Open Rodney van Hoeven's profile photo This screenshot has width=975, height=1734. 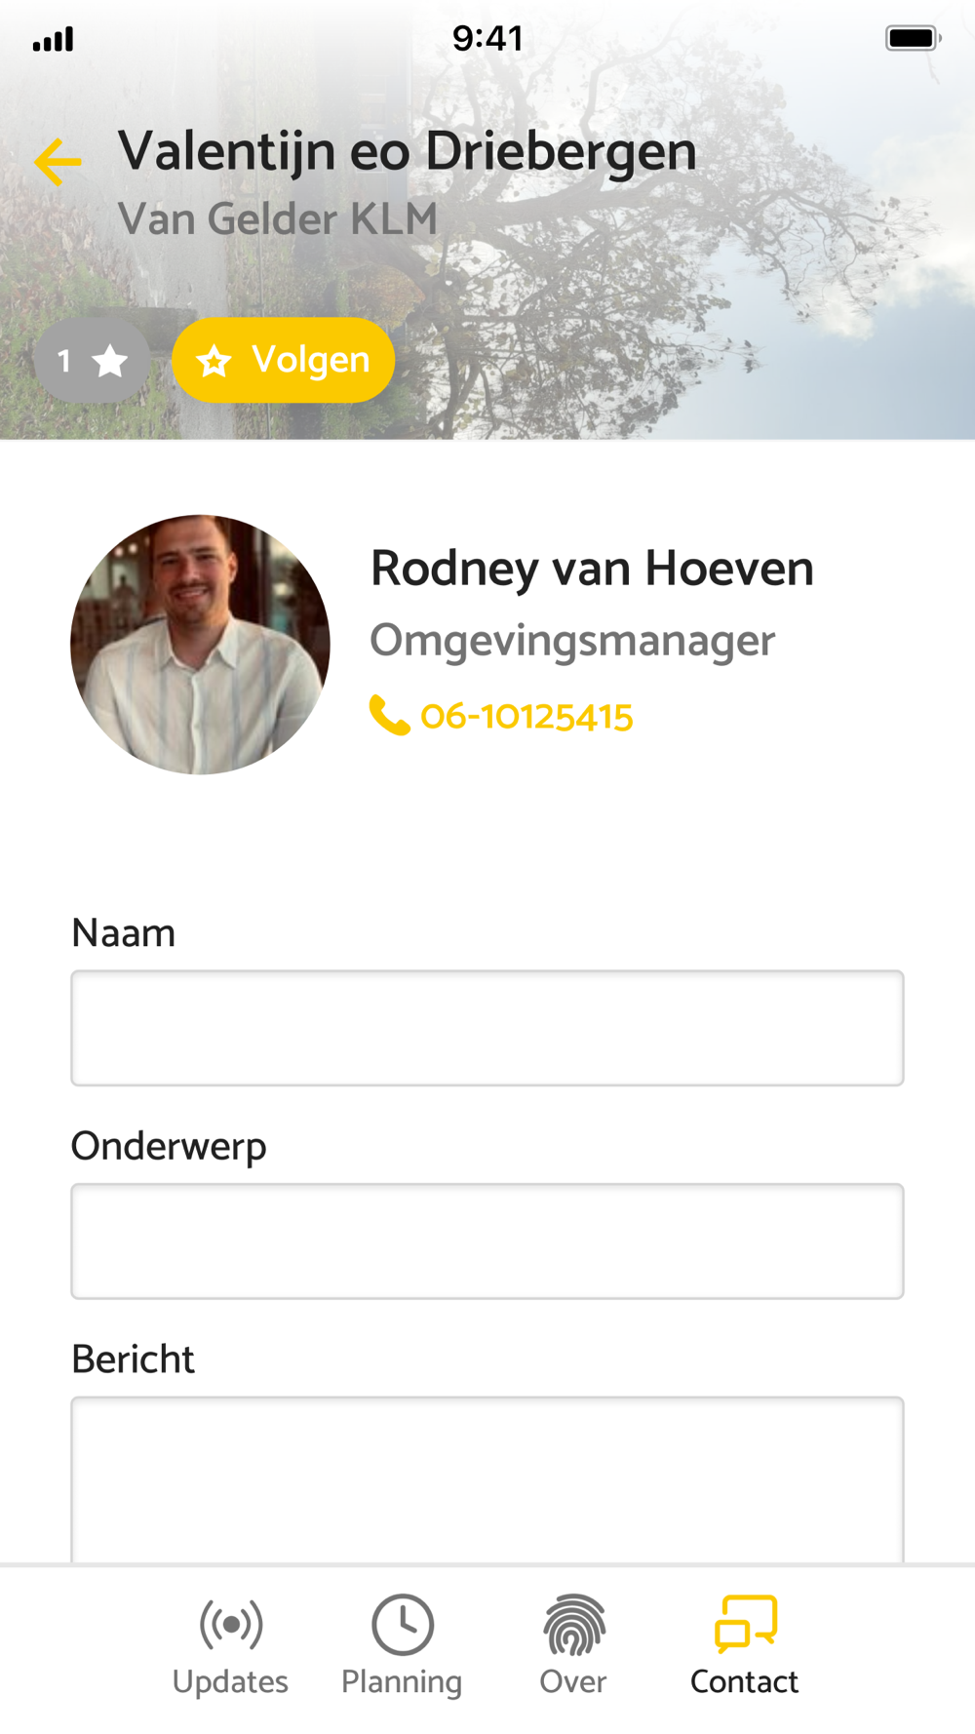click(x=200, y=645)
